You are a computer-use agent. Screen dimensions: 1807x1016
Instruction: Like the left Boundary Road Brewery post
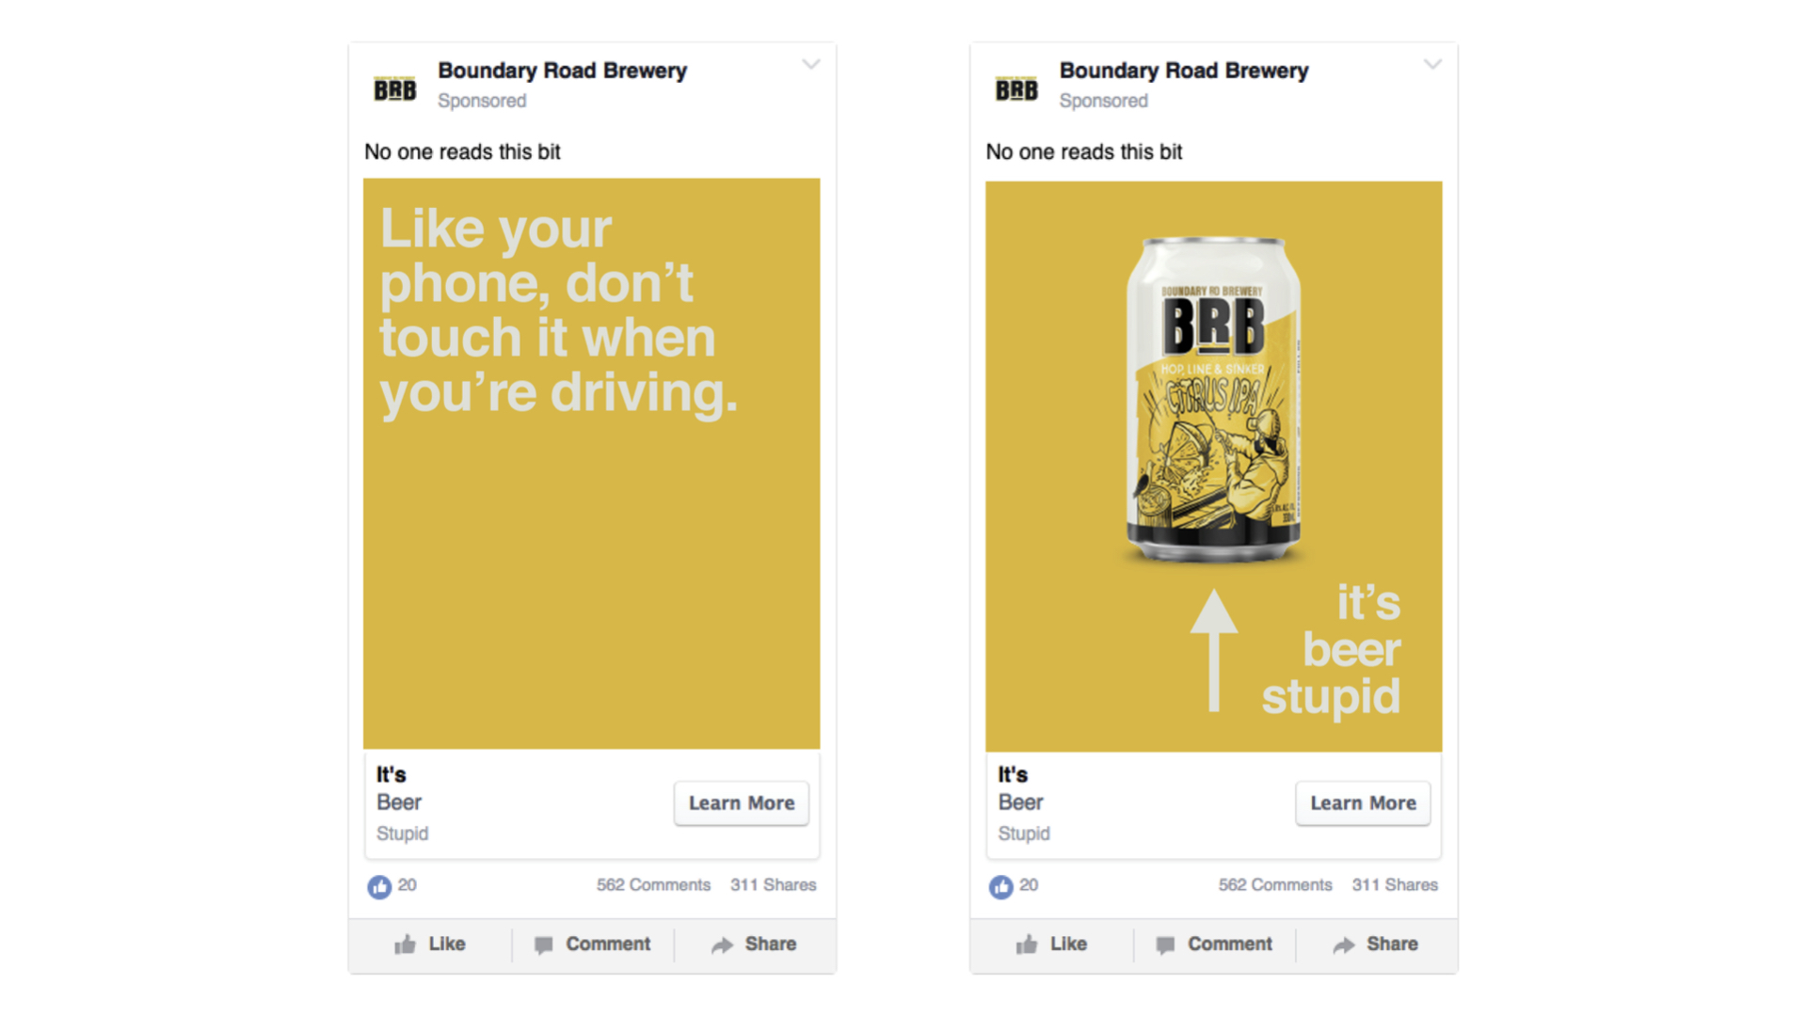coord(430,944)
